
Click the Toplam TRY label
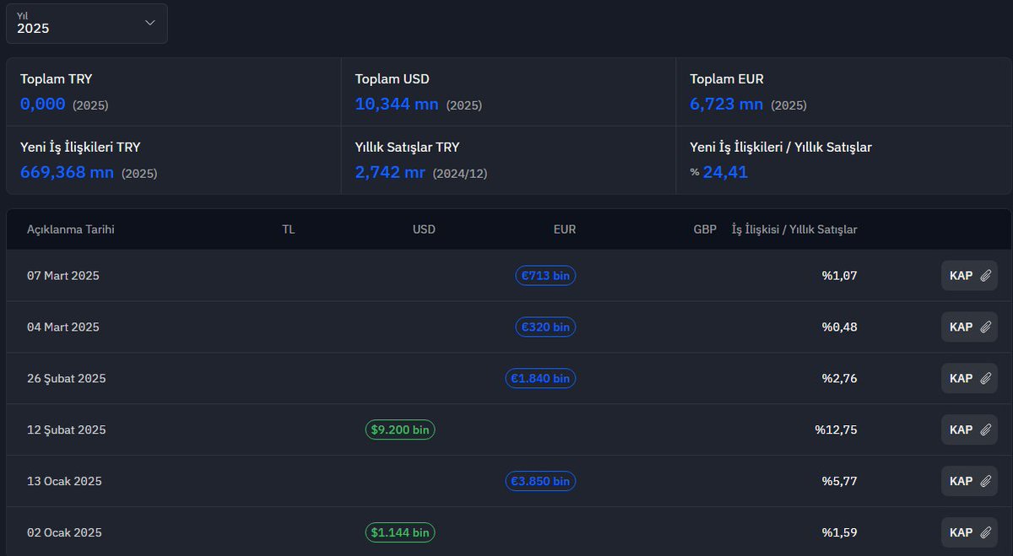click(57, 78)
